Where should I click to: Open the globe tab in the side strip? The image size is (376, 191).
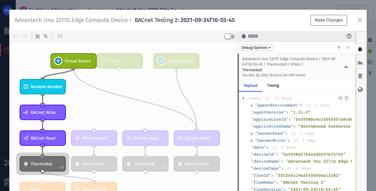tap(360, 90)
